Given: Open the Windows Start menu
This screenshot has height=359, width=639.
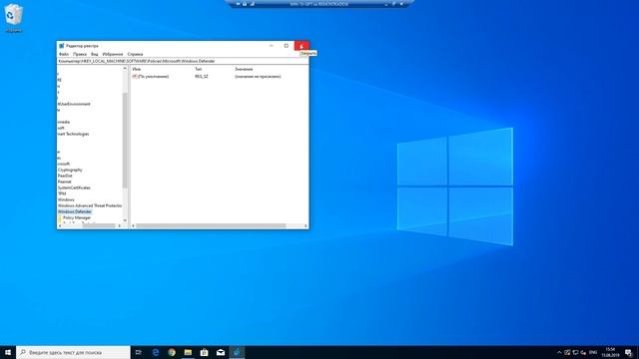Looking at the screenshot, I should click(x=8, y=352).
